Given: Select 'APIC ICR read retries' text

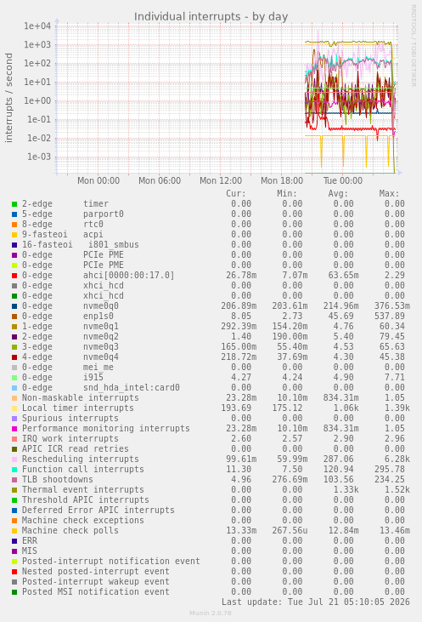Looking at the screenshot, I should pos(76,449).
